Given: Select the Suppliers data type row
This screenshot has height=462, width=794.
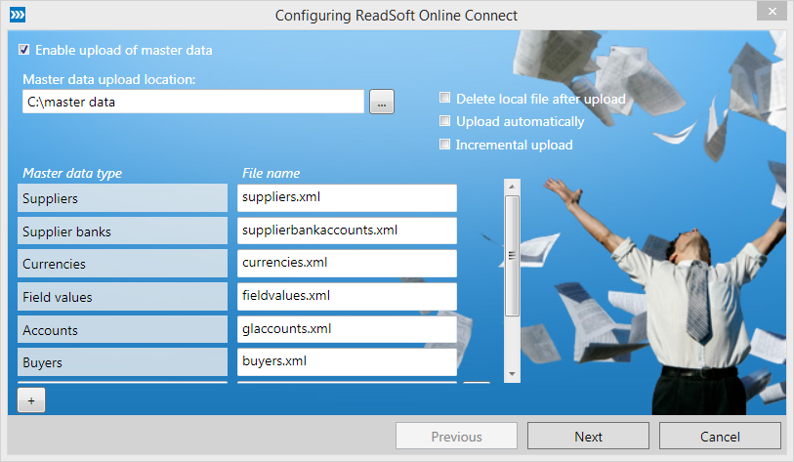Looking at the screenshot, I should (x=122, y=198).
